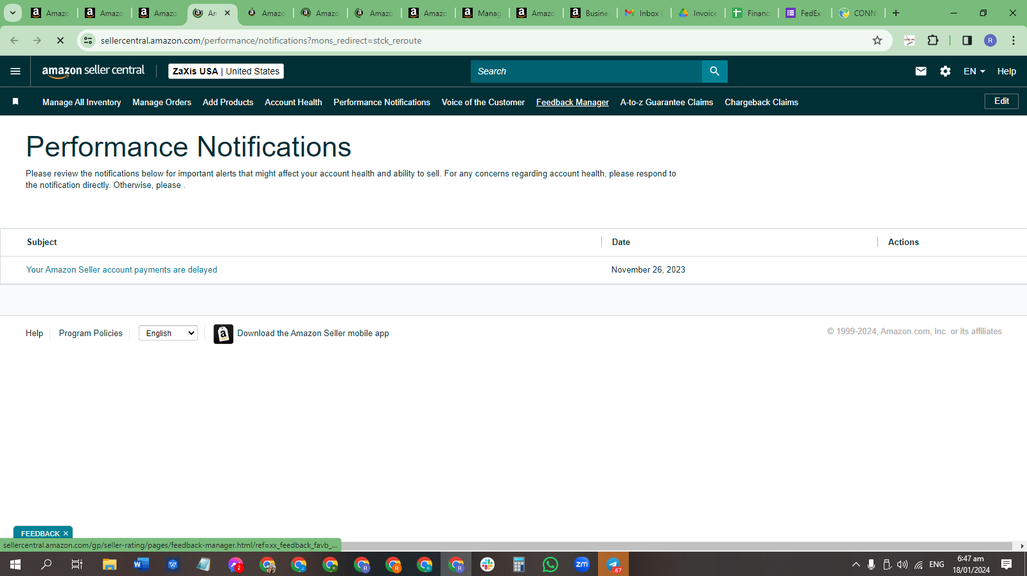
Task: Open the Chrome three-dot menu
Action: tap(1014, 40)
